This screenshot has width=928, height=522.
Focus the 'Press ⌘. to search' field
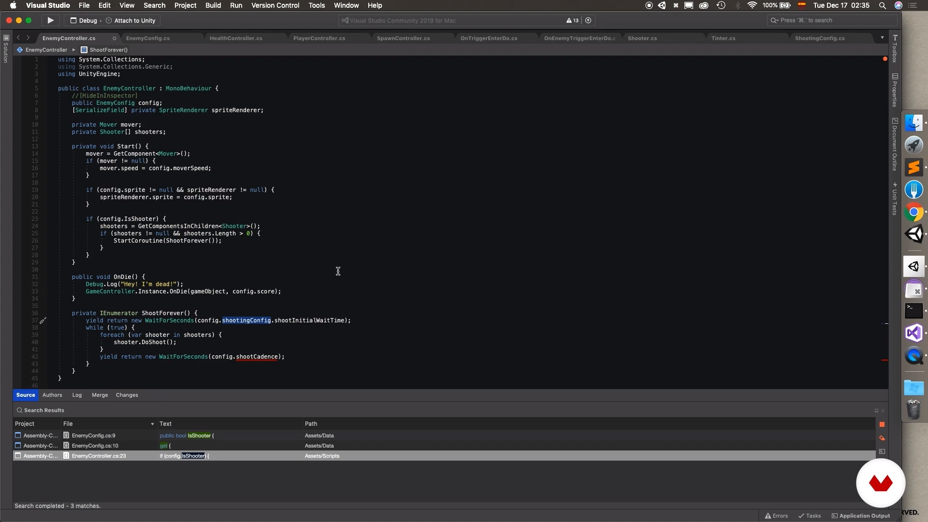832,20
